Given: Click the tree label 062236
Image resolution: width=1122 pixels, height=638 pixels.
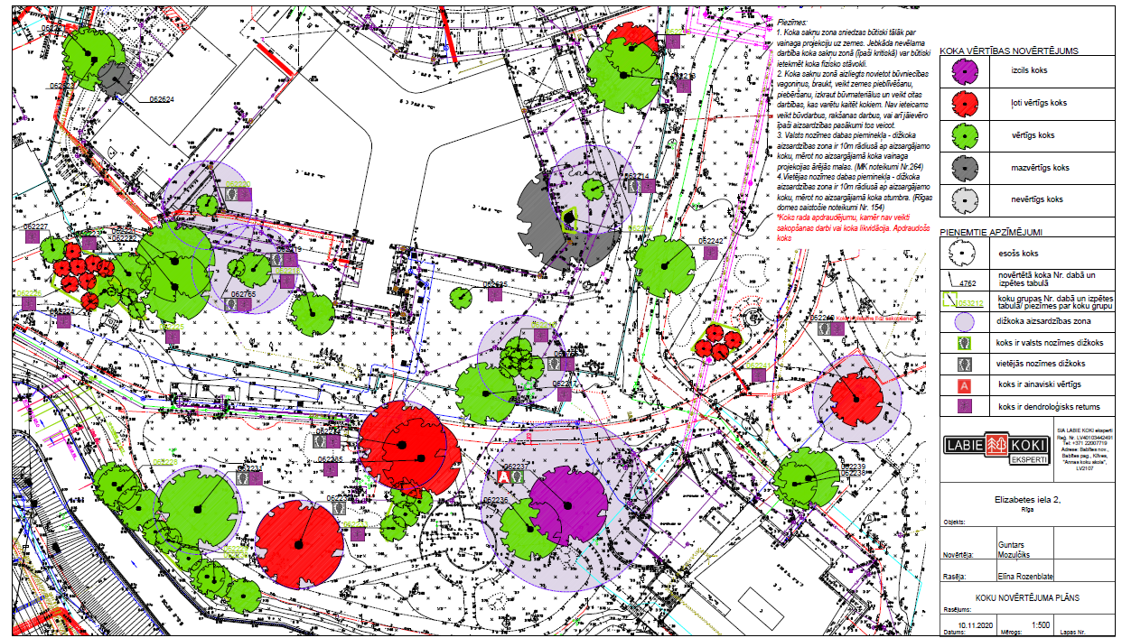Looking at the screenshot, I should 496,500.
